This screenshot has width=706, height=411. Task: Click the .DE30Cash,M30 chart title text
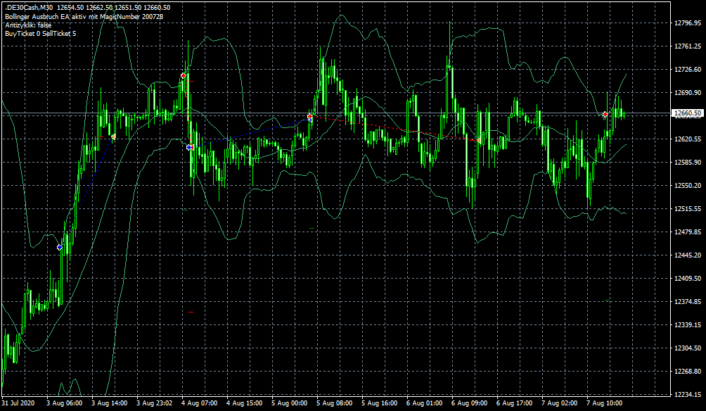[30, 8]
